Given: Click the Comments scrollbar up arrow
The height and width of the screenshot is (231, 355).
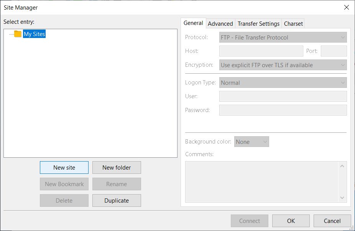Looking at the screenshot, I should [x=342, y=166].
